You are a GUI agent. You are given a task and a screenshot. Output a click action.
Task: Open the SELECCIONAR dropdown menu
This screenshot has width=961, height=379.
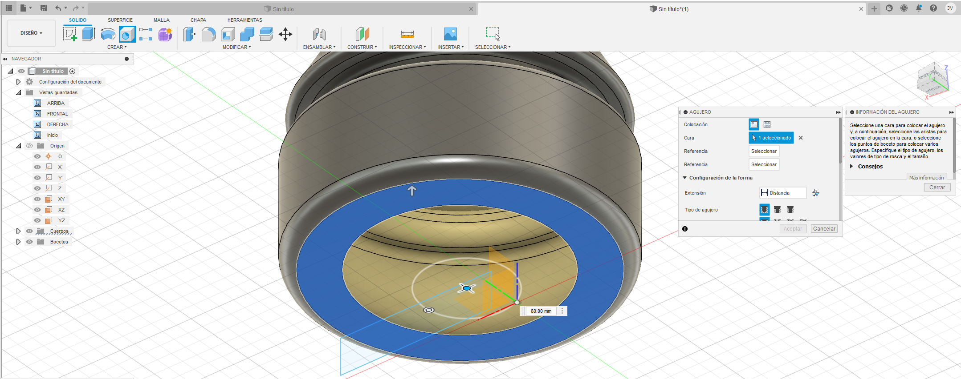pos(493,47)
